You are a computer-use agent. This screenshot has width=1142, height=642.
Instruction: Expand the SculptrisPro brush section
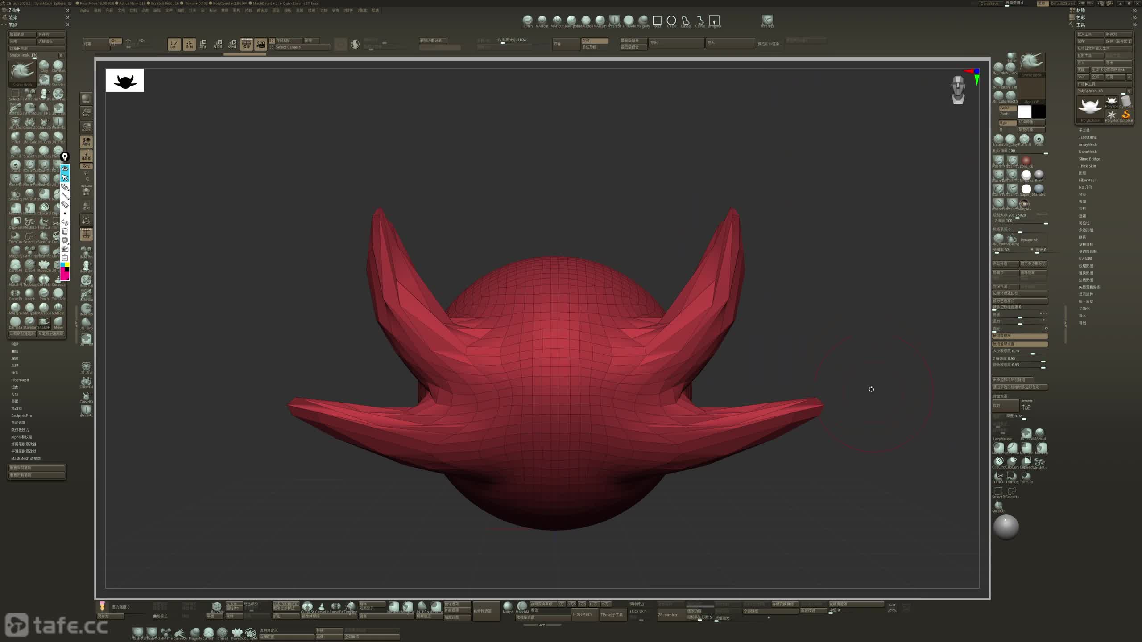[21, 416]
